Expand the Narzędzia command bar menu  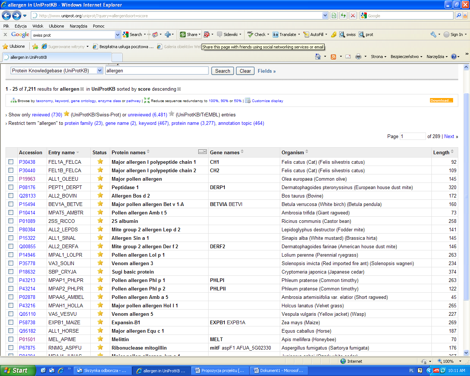tap(437, 57)
